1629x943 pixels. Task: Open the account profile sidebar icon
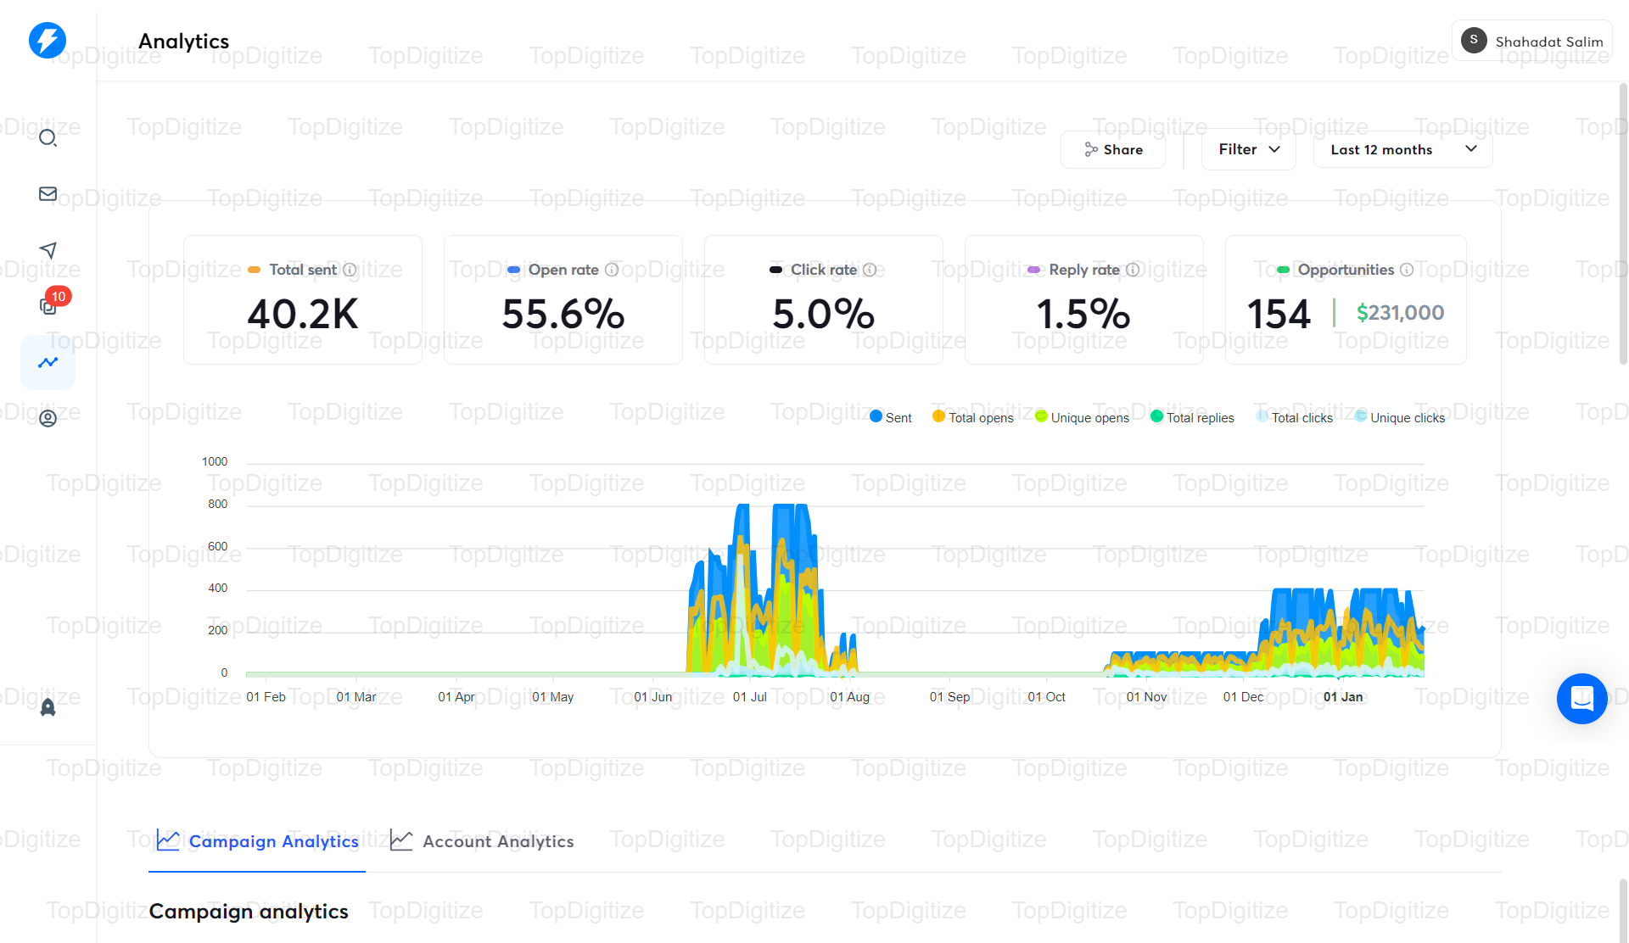click(x=48, y=418)
